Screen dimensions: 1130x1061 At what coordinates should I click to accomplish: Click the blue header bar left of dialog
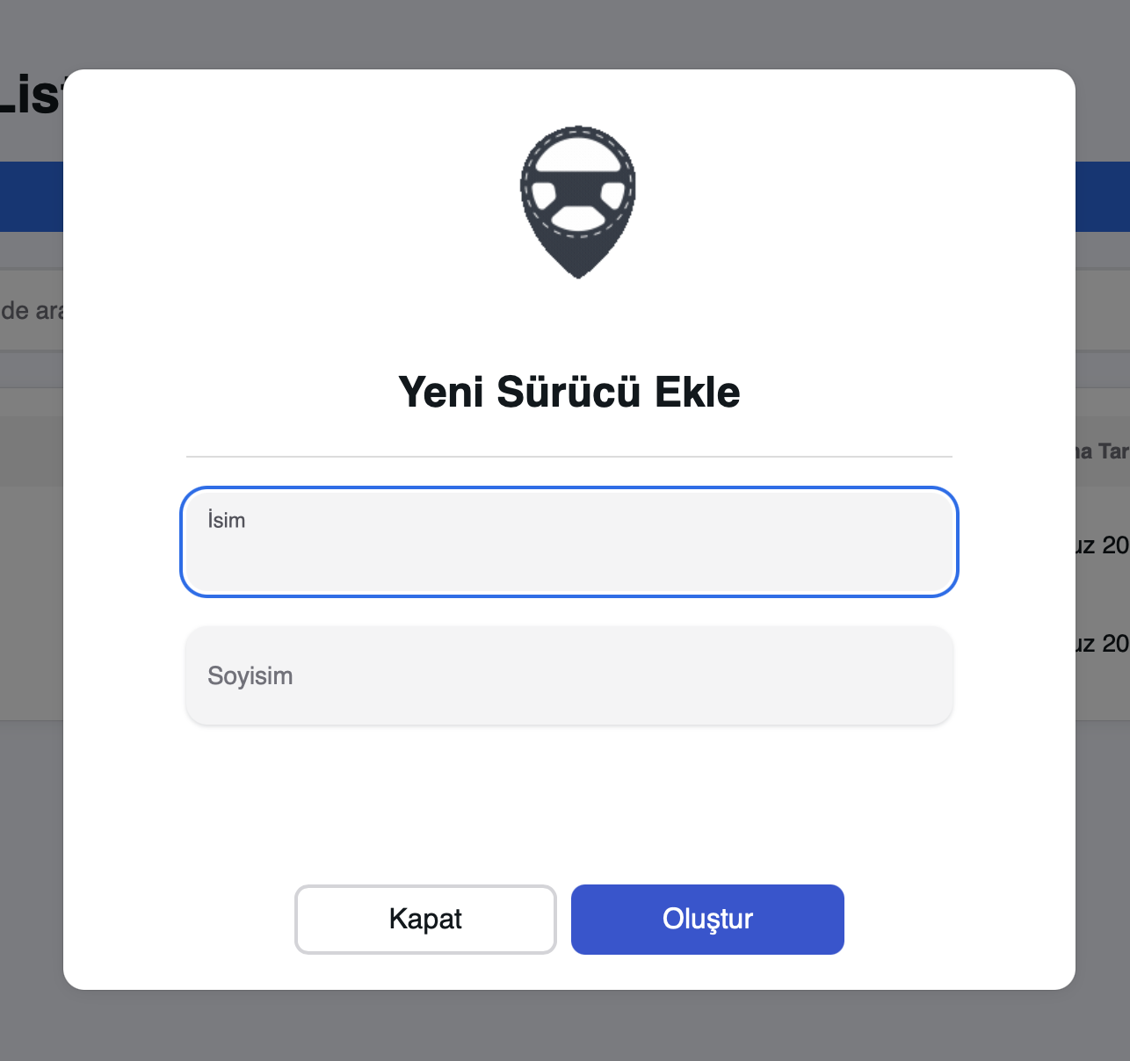click(32, 197)
